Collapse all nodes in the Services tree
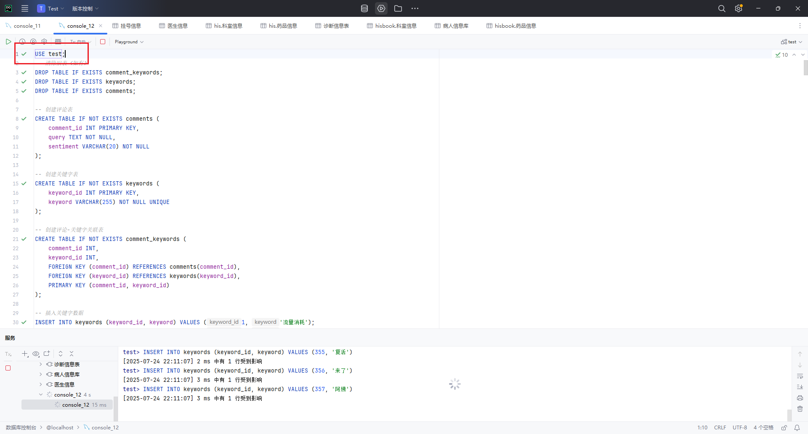808x434 pixels. pos(71,354)
